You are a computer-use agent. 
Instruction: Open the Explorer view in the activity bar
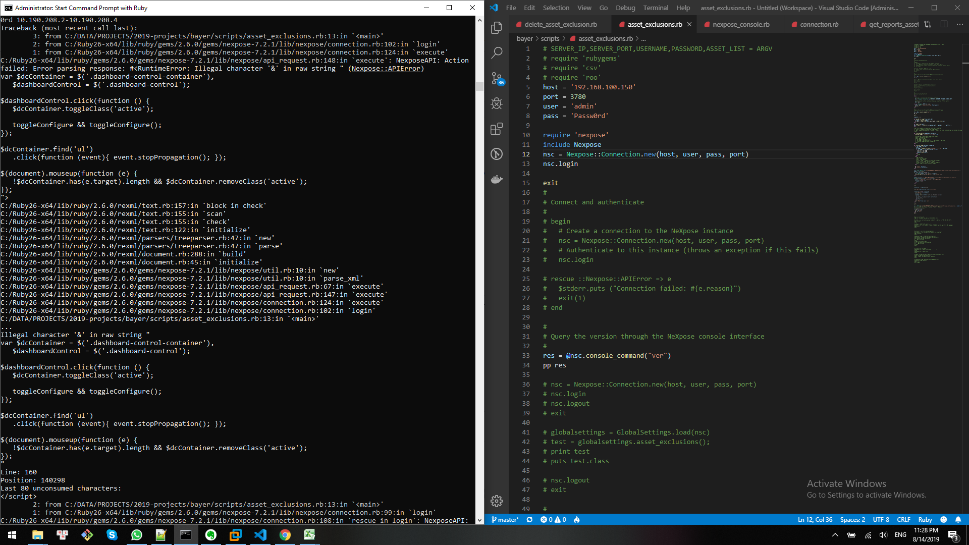[x=497, y=28]
